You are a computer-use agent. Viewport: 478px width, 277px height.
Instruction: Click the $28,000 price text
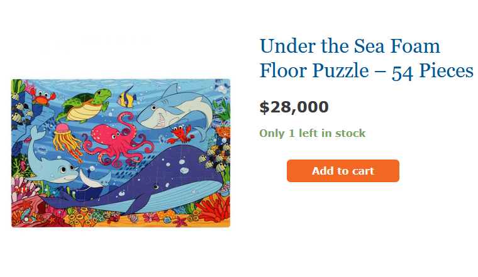coord(294,107)
